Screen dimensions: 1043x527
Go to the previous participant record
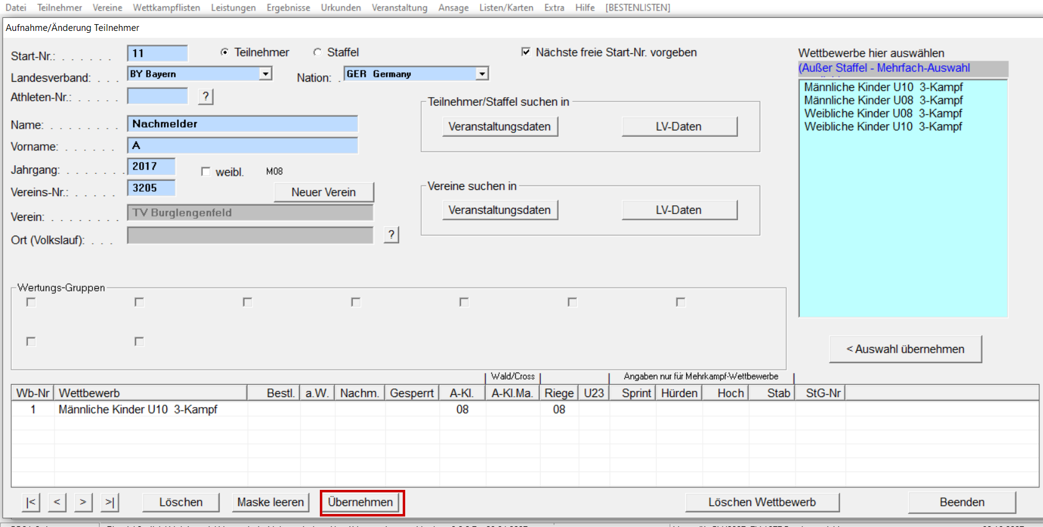(x=57, y=502)
